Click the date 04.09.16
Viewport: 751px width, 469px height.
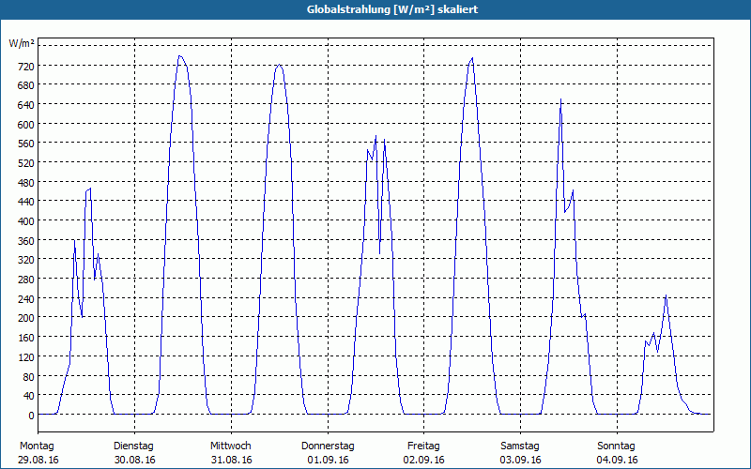point(617,460)
